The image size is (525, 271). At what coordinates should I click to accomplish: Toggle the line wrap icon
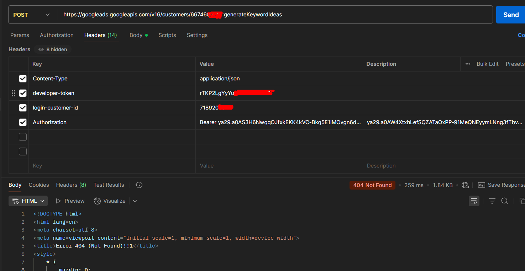click(x=474, y=201)
